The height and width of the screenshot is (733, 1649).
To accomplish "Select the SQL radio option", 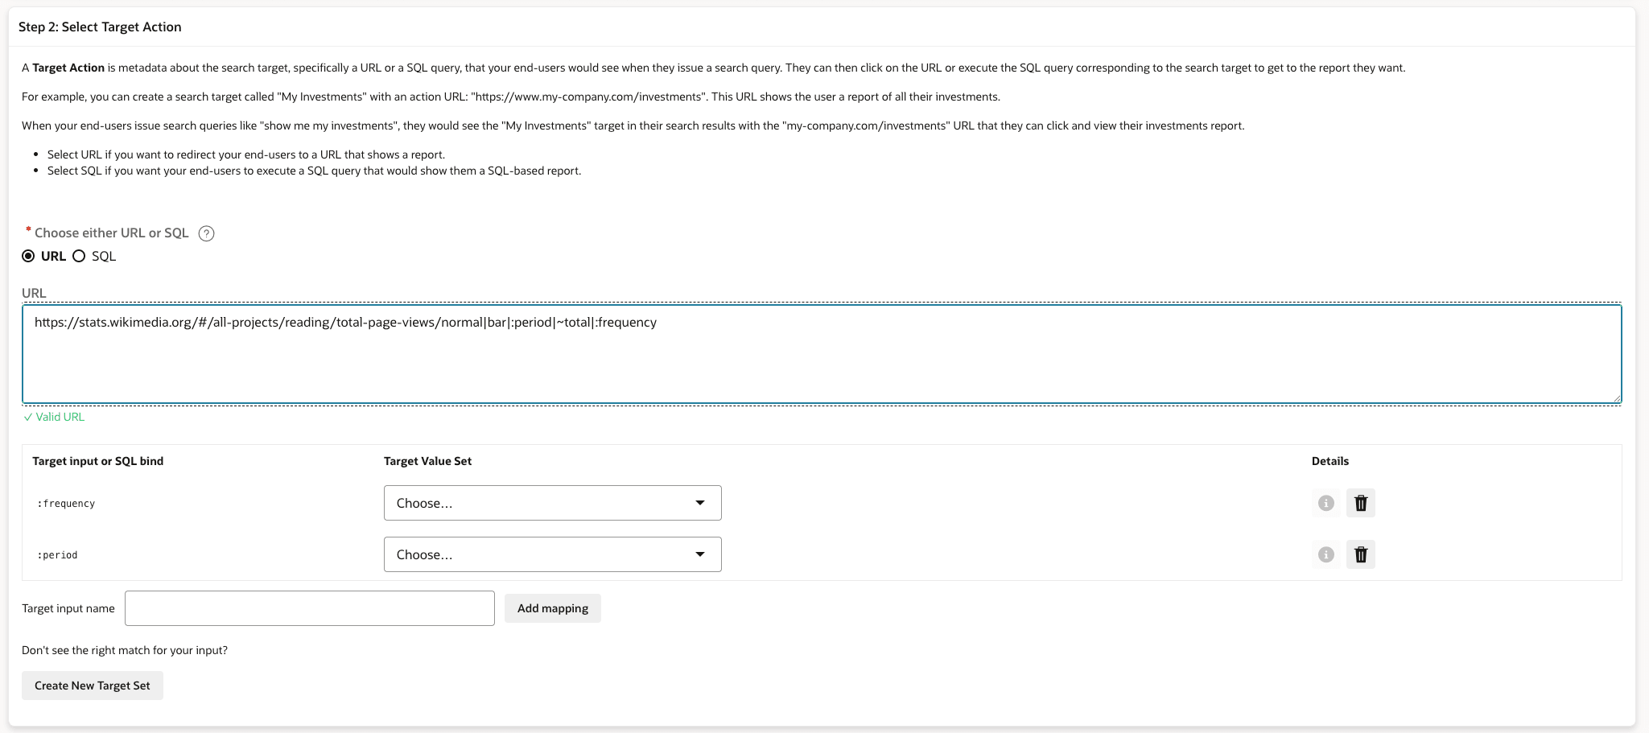I will [x=79, y=256].
